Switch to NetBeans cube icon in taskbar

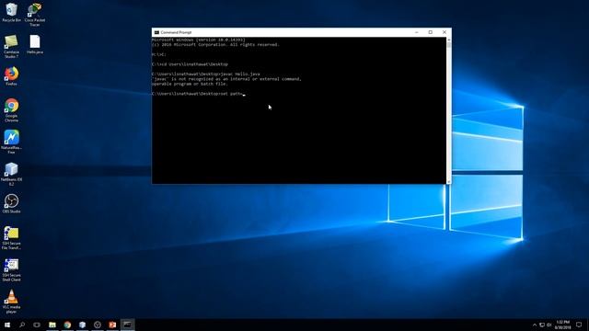pos(82,325)
